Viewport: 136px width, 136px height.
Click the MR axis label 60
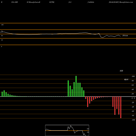pyautogui.click(x=133, y=85)
